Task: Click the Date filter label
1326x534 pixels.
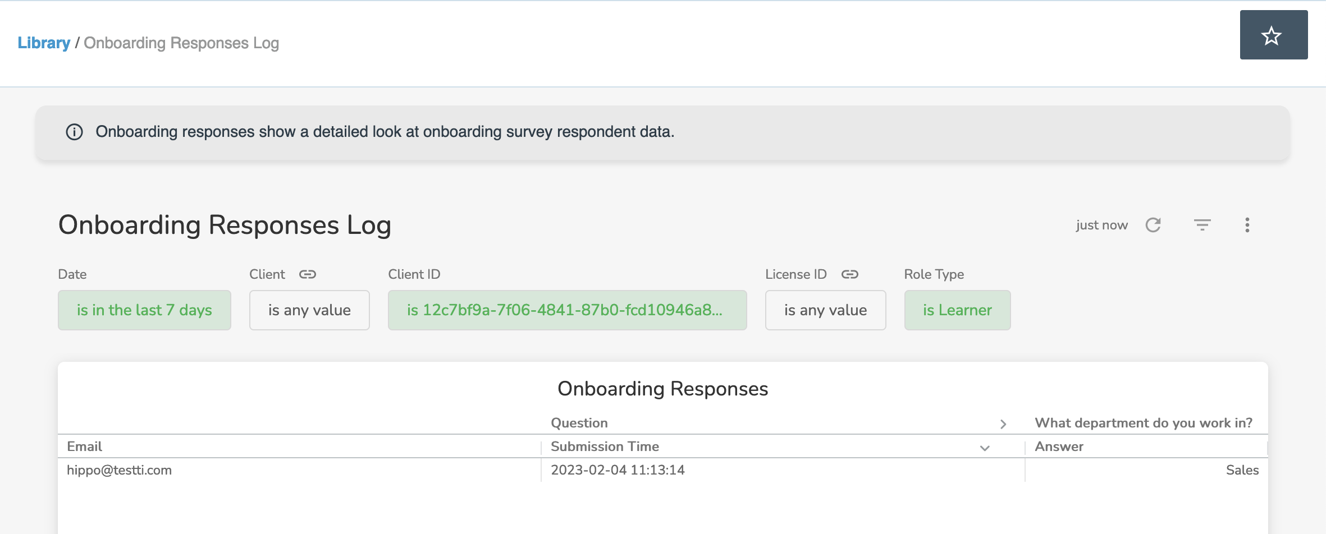Action: click(72, 274)
